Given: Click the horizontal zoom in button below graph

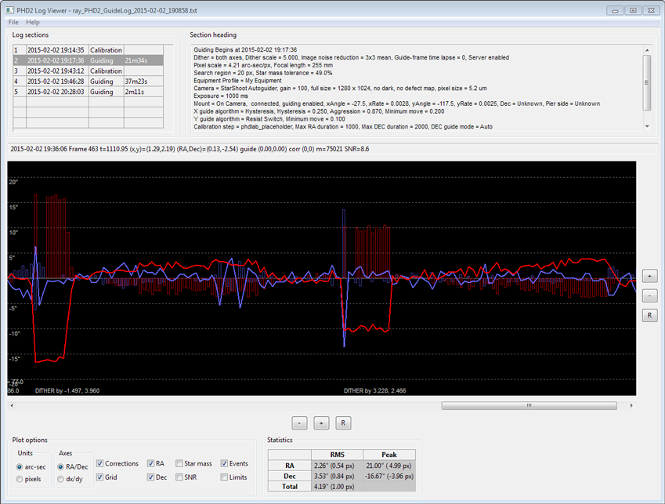Looking at the screenshot, I should click(x=323, y=422).
